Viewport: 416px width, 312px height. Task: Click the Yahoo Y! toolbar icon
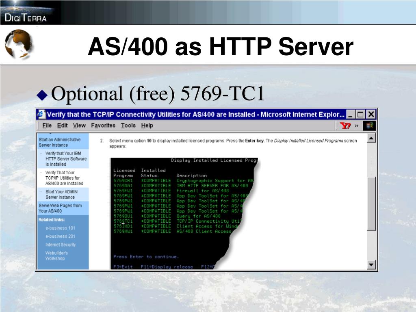click(x=345, y=126)
